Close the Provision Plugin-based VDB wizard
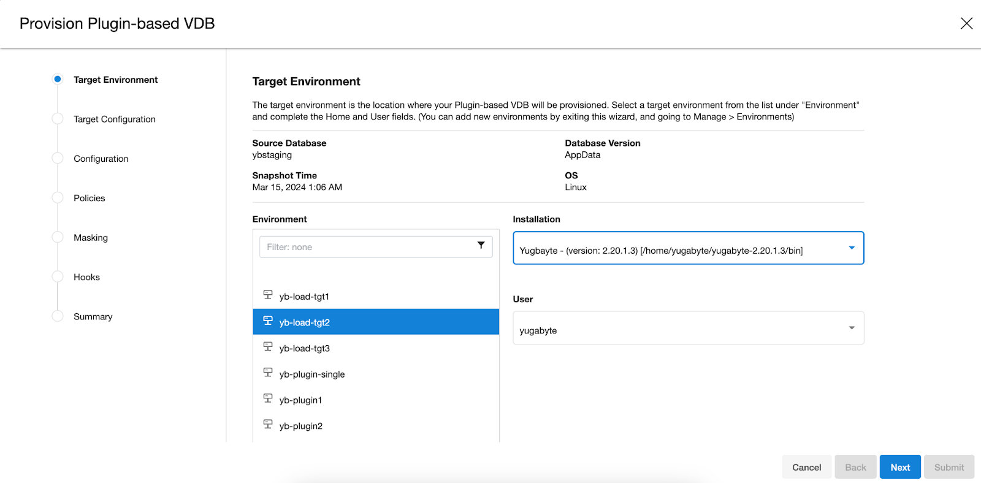 [x=966, y=23]
